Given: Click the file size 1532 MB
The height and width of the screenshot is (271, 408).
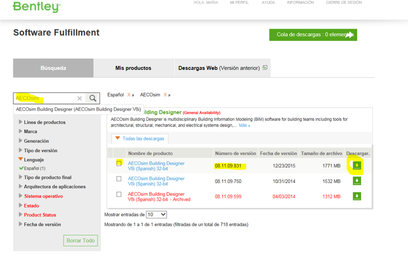Looking at the screenshot, I should coord(332,181).
